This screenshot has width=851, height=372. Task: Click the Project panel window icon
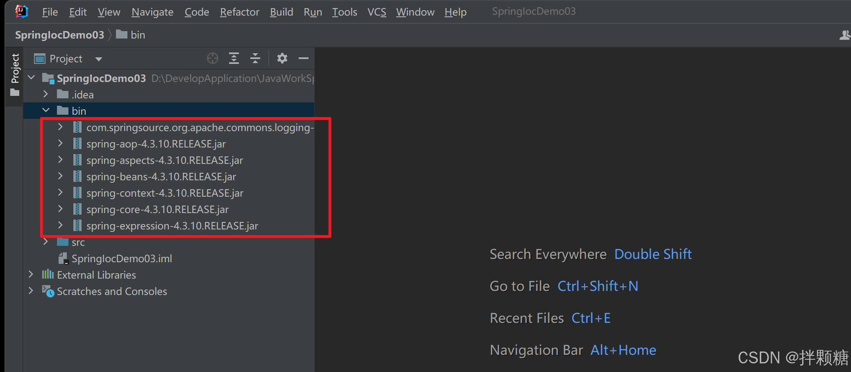coord(40,59)
